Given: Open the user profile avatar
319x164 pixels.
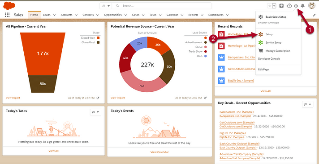Looking at the screenshot, I should (x=312, y=6).
